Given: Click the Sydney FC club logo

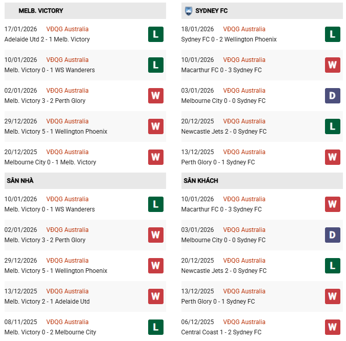Looking at the screenshot, I should pyautogui.click(x=188, y=10).
